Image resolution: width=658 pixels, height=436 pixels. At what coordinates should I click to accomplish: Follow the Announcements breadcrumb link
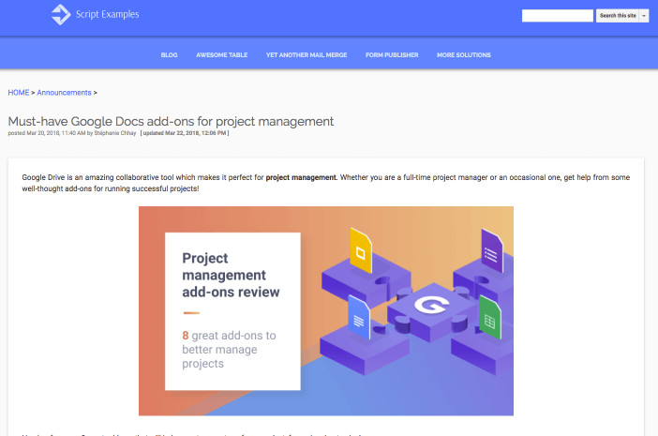(64, 92)
